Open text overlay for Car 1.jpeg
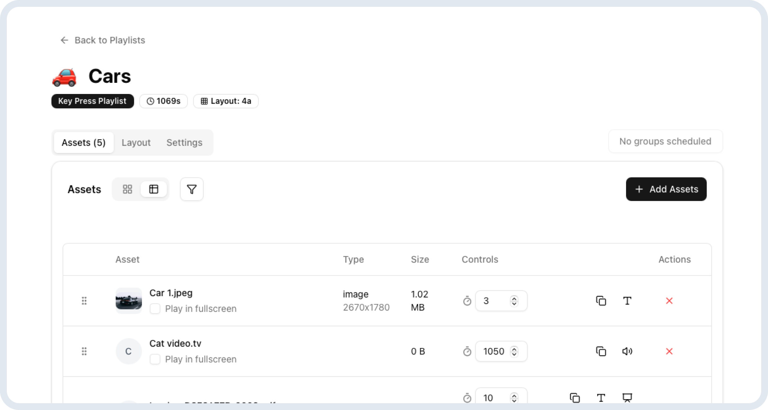Image resolution: width=768 pixels, height=410 pixels. click(x=627, y=301)
